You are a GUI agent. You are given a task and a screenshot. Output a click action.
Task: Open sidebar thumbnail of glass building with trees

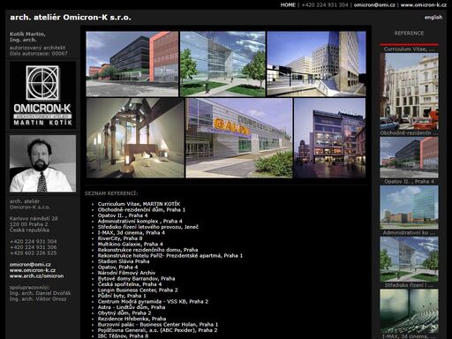(x=409, y=259)
